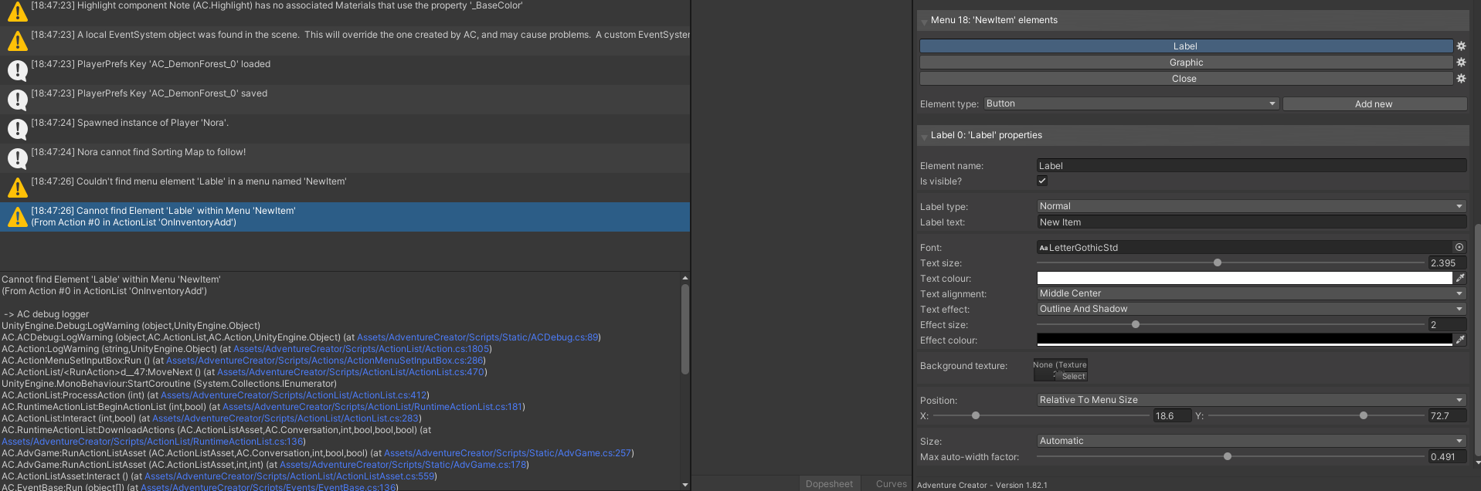Viewport: 1481px width, 491px height.
Task: Open the Text alignment dropdown
Action: pos(1251,293)
